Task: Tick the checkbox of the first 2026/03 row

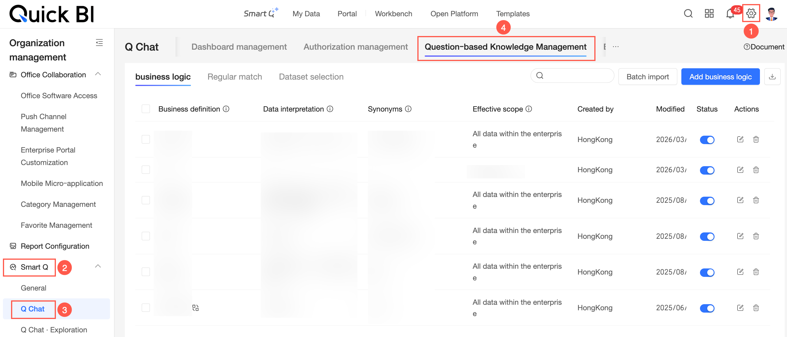Action: tap(146, 139)
